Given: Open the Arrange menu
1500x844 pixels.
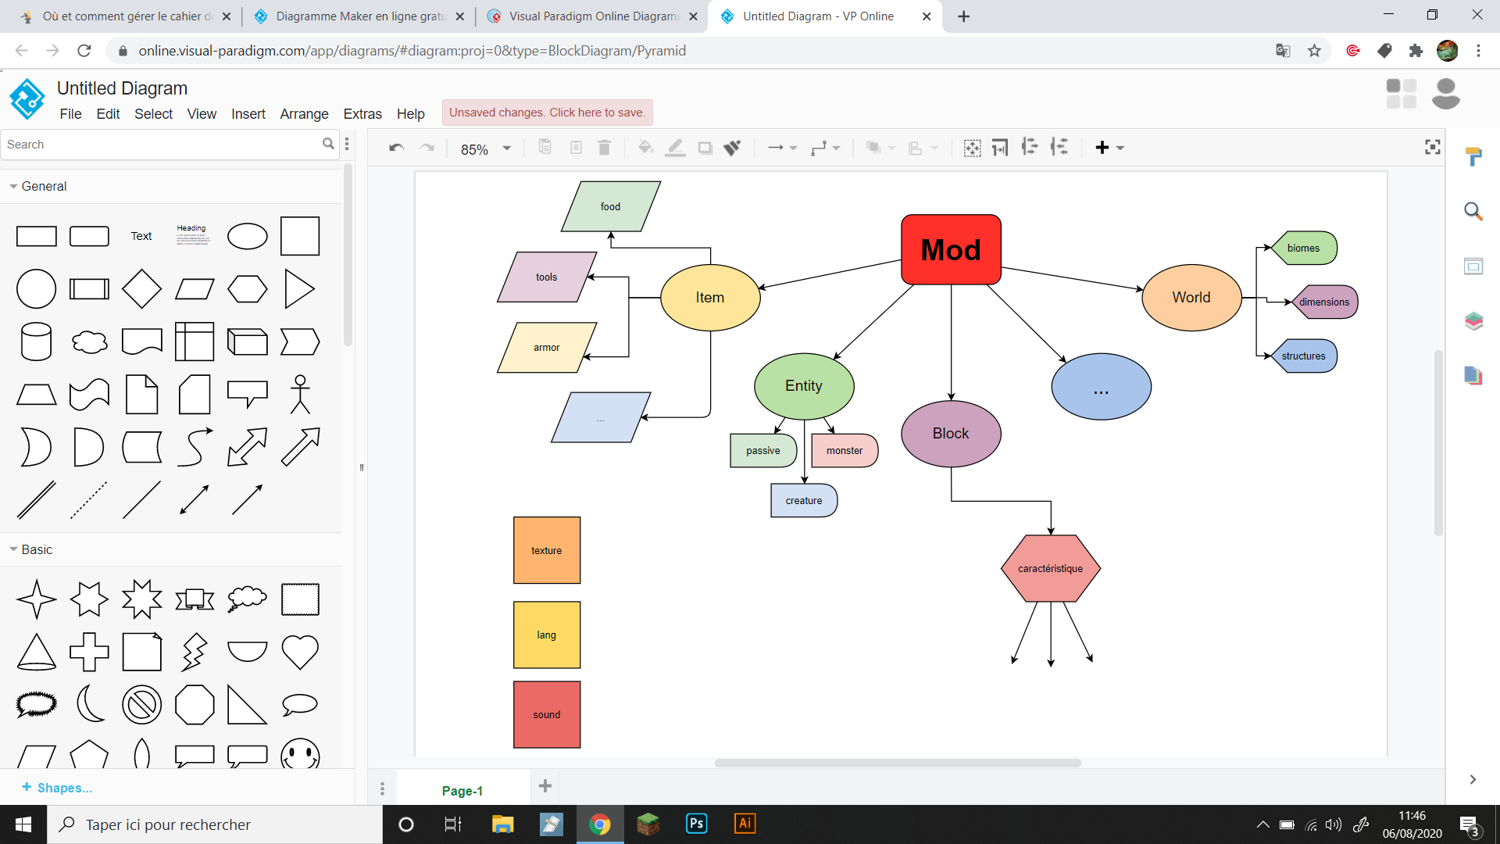Looking at the screenshot, I should pos(304,114).
